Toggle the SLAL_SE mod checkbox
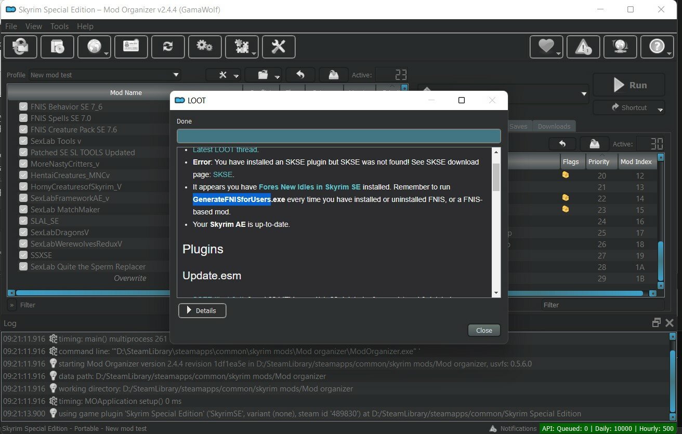Viewport: 682px width, 434px height. coord(23,221)
